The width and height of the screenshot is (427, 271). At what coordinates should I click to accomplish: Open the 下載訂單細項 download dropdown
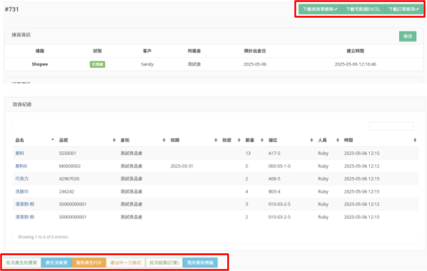tap(403, 9)
